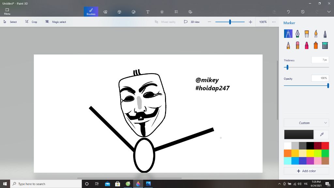Screen dimensions: 334x188
Task: Click the current black color box
Action: (x=299, y=134)
